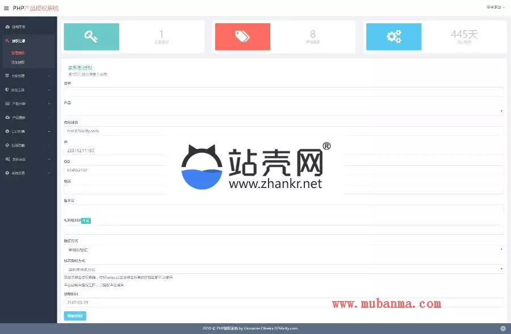Select the red highlighted submenu item in the sidebar
This screenshot has height=334, width=511.
click(x=18, y=53)
